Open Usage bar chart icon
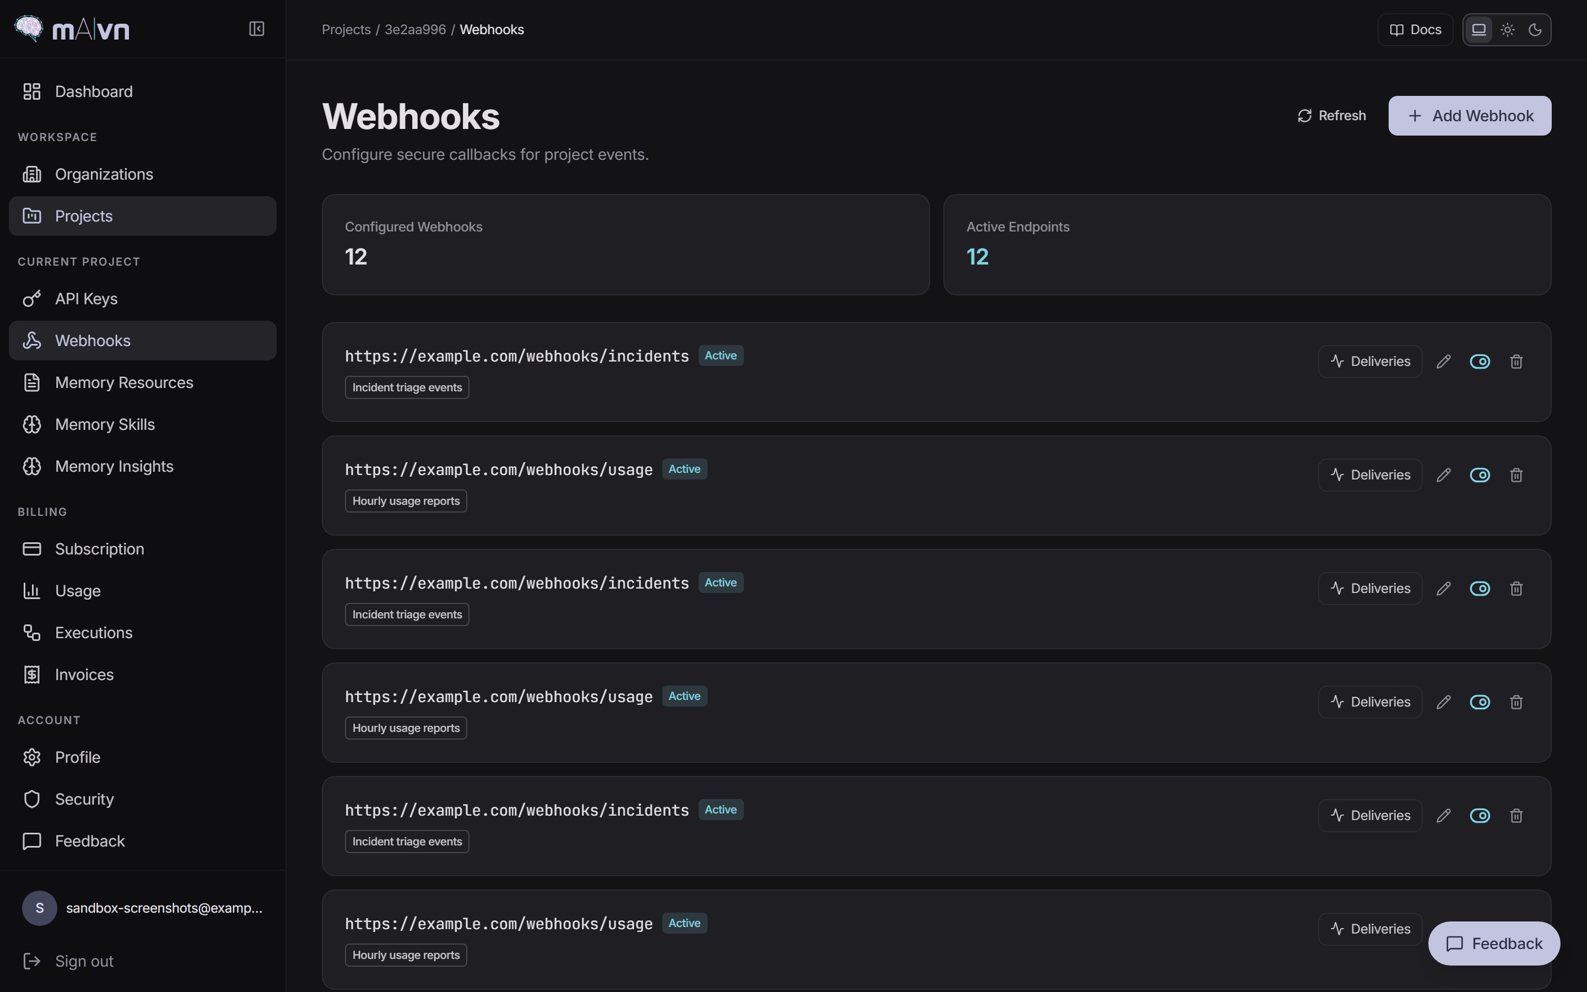 [31, 591]
